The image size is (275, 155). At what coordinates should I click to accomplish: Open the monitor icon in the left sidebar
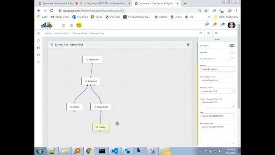point(38,62)
